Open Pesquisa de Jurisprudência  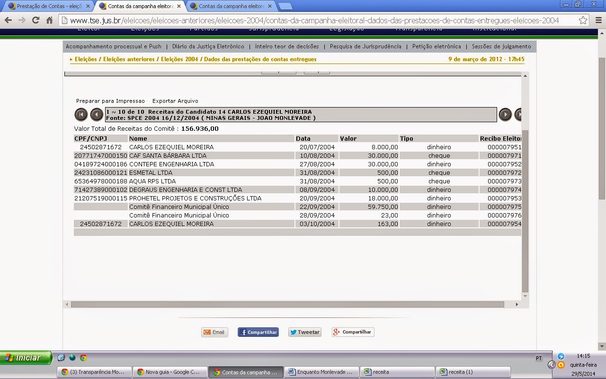(x=365, y=46)
